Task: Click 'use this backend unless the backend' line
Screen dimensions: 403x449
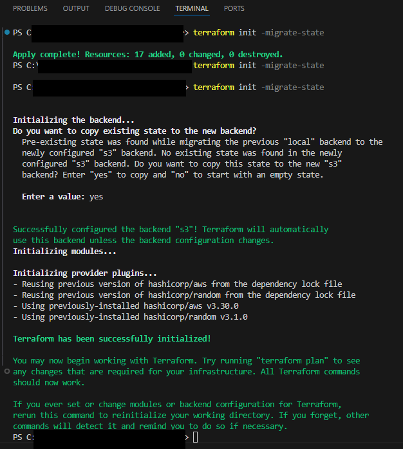Action: point(144,240)
